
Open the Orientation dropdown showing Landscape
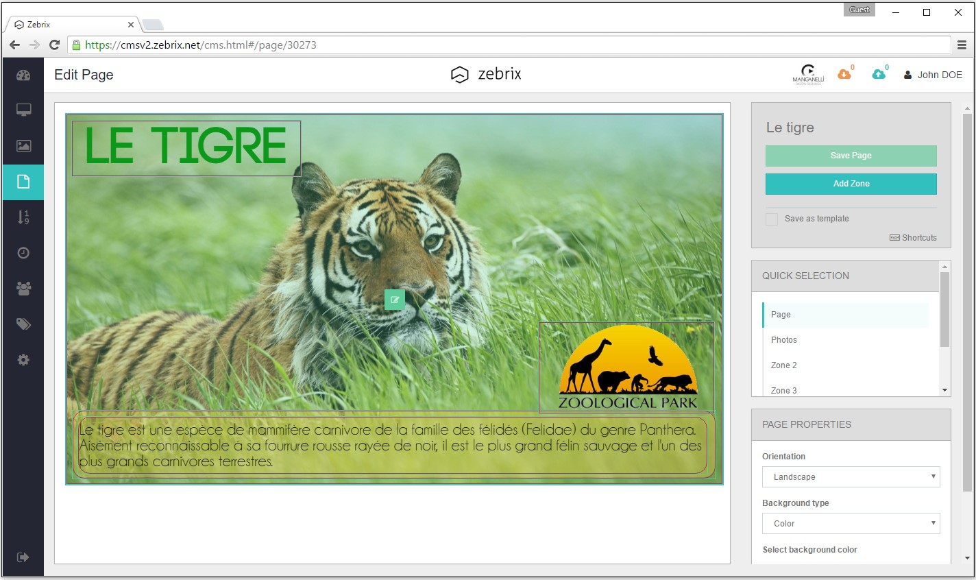(x=850, y=476)
